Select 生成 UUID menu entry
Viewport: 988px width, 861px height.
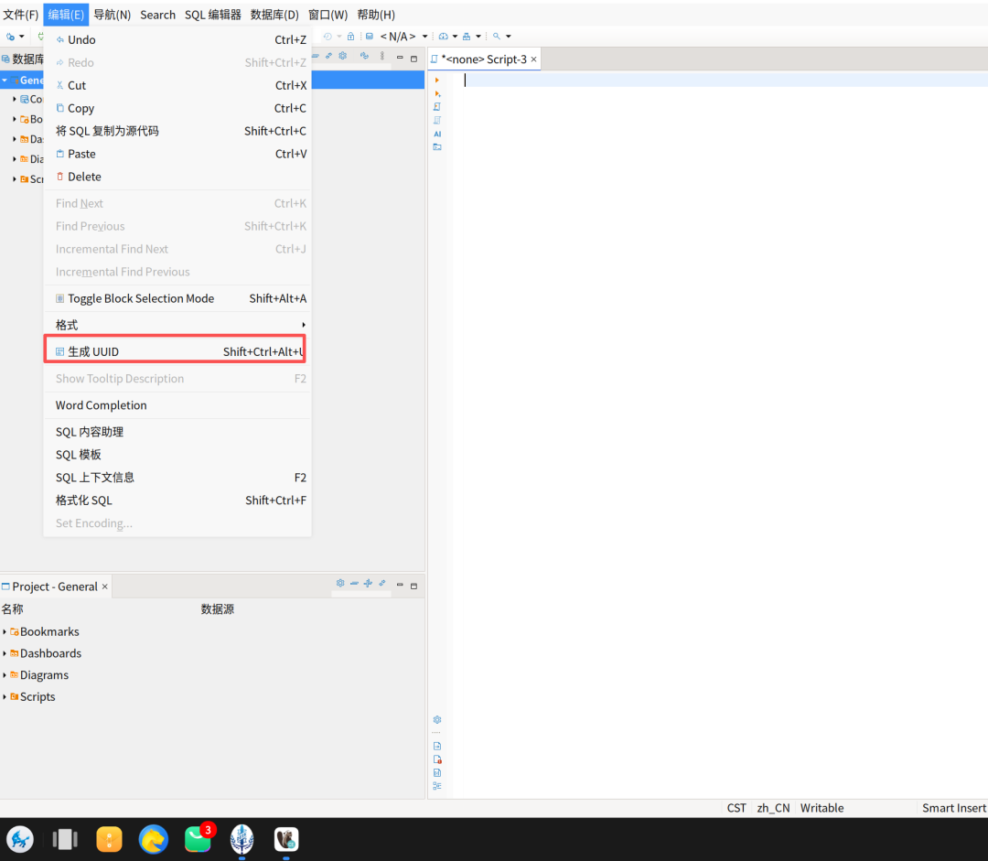(175, 351)
